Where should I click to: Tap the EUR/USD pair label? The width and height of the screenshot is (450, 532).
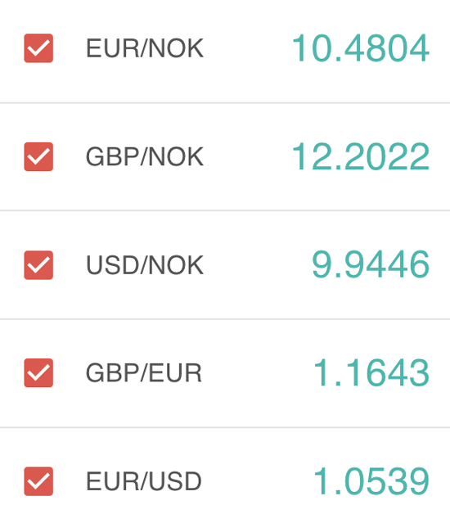(x=144, y=481)
